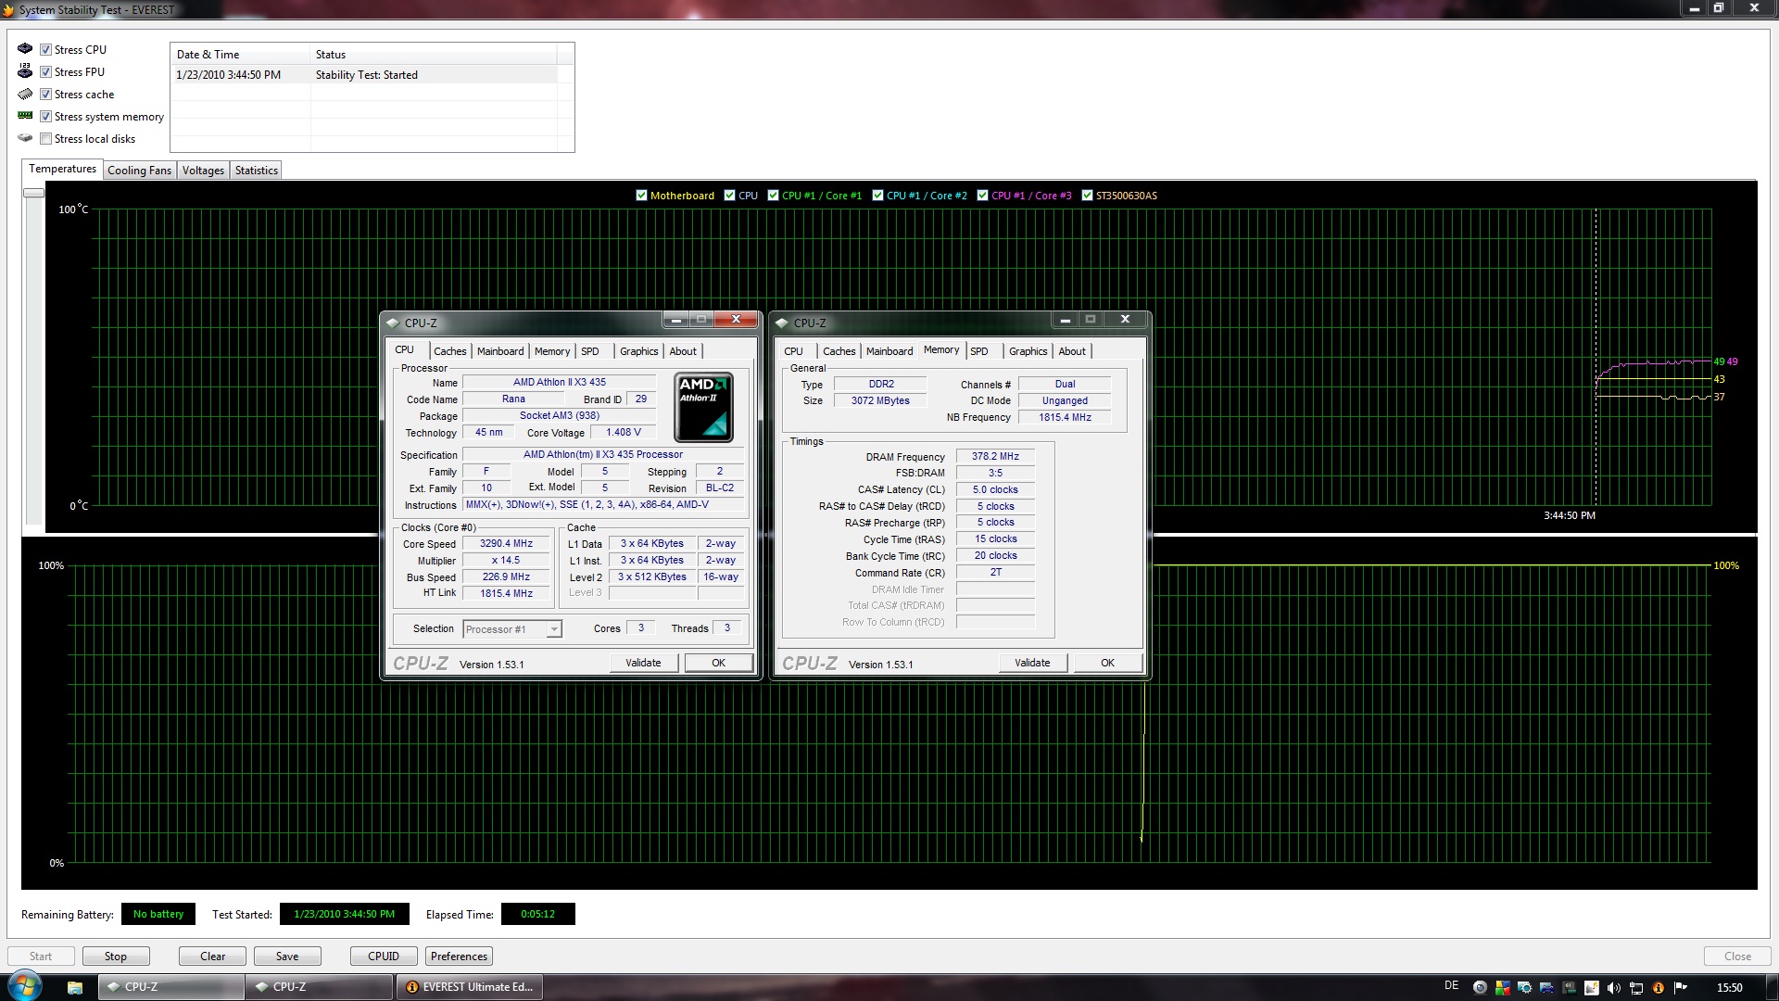Toggle ST3500630AS drive graph checkbox
The height and width of the screenshot is (1001, 1779).
coord(1087,195)
